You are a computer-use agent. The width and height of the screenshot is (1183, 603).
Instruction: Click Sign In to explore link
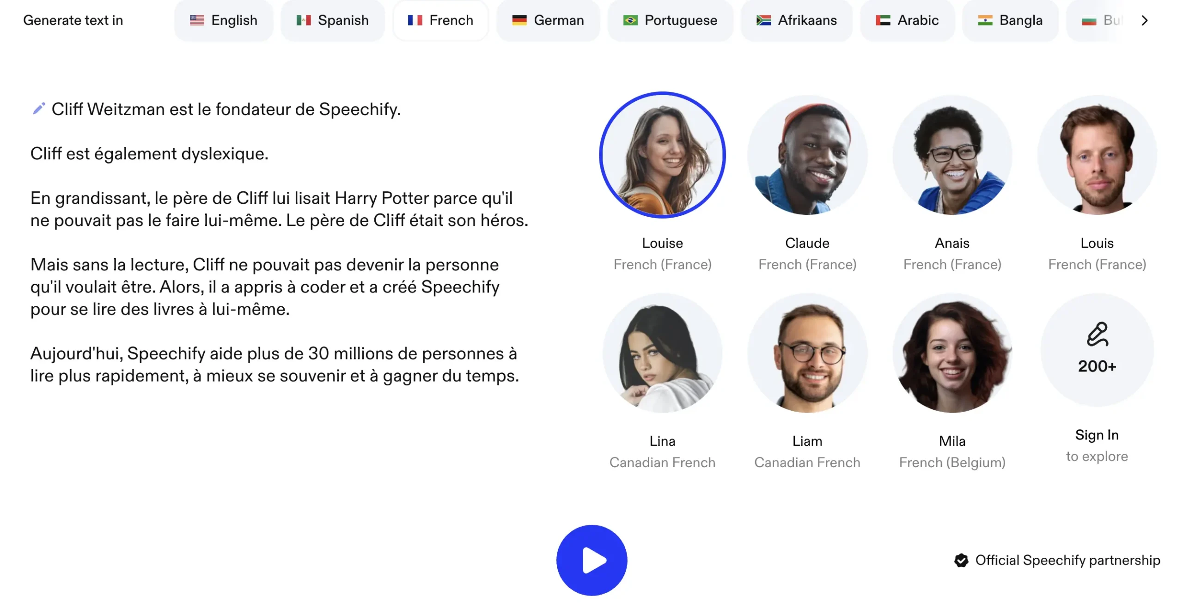click(1097, 445)
